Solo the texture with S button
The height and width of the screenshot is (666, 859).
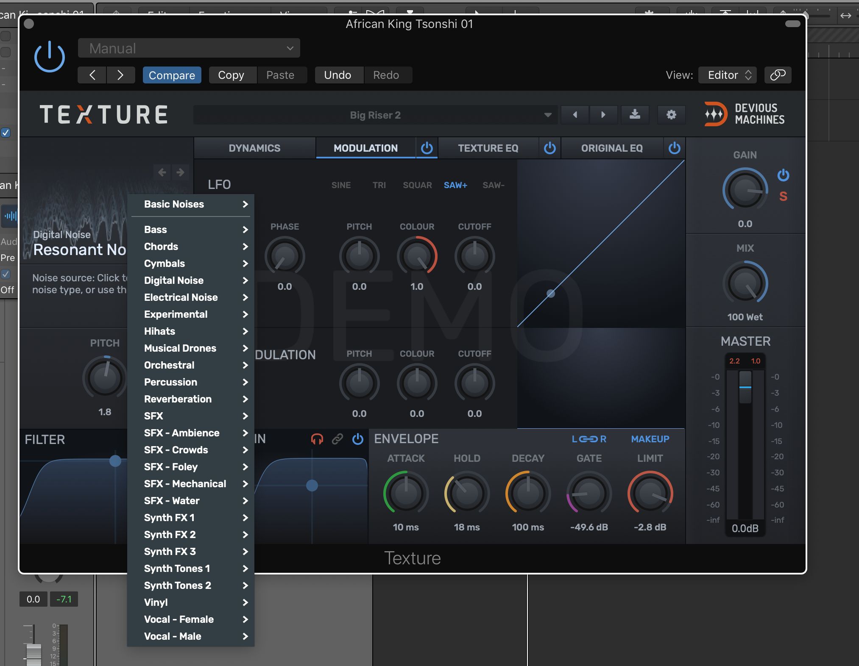pyautogui.click(x=783, y=196)
